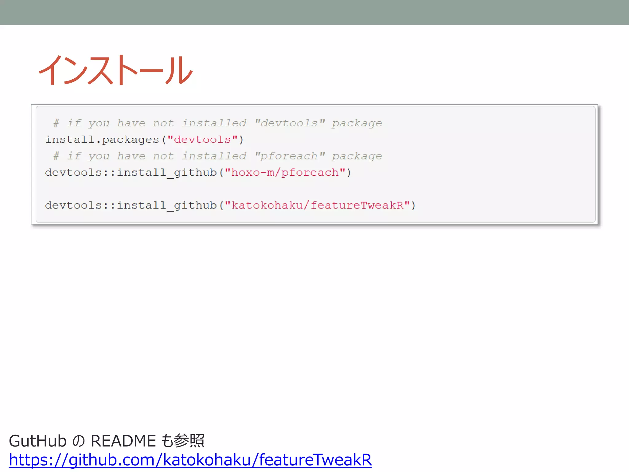This screenshot has width=629, height=472.
Task: Click devtools::install_github on the pforeach line
Action: point(131,173)
